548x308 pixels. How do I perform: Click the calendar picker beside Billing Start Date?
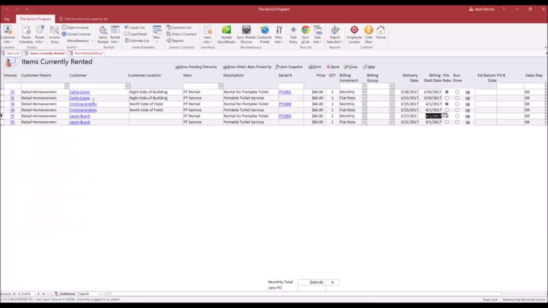coord(445,115)
